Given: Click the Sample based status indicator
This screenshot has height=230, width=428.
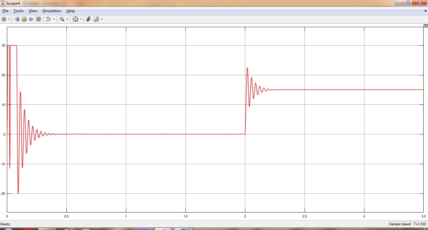Looking at the screenshot, I should tap(400, 224).
